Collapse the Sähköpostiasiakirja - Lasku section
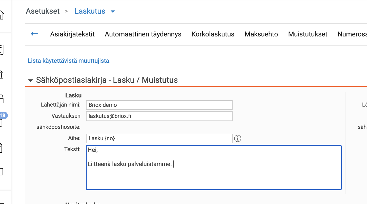 (30, 80)
